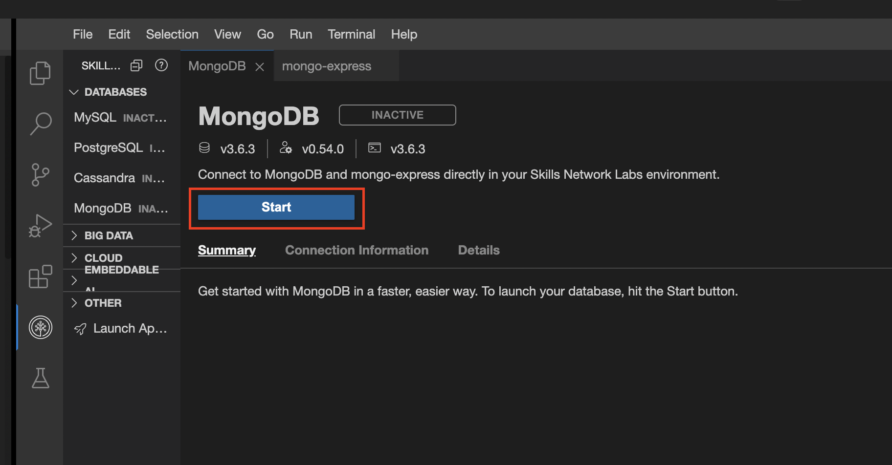Open the File menu
Viewport: 892px width, 465px height.
(83, 34)
